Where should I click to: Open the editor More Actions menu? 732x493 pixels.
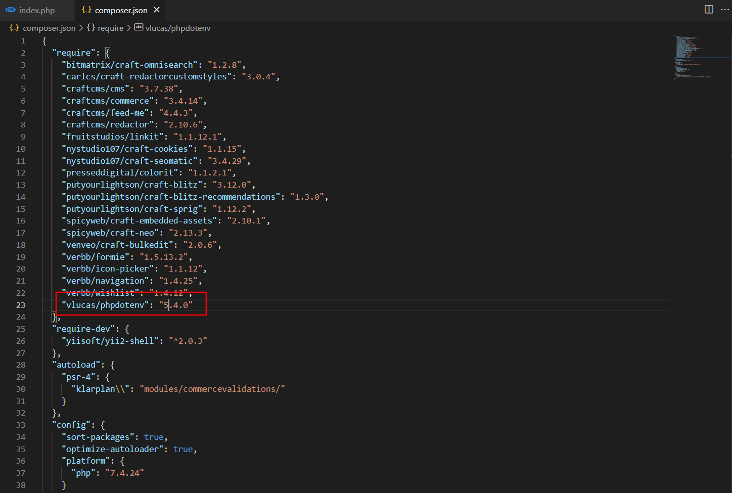coord(725,10)
